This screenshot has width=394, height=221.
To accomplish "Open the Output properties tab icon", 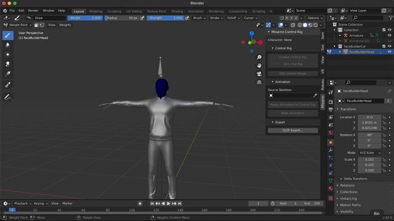I will point(331,109).
